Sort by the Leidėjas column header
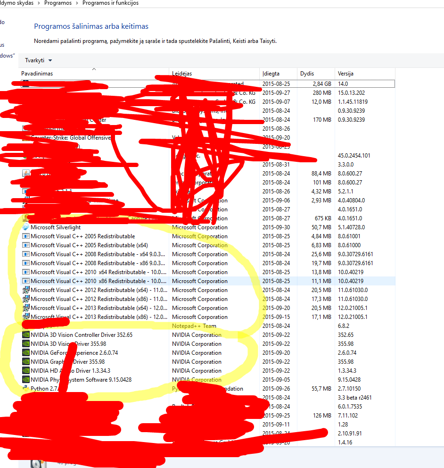The width and height of the screenshot is (444, 468). click(214, 74)
